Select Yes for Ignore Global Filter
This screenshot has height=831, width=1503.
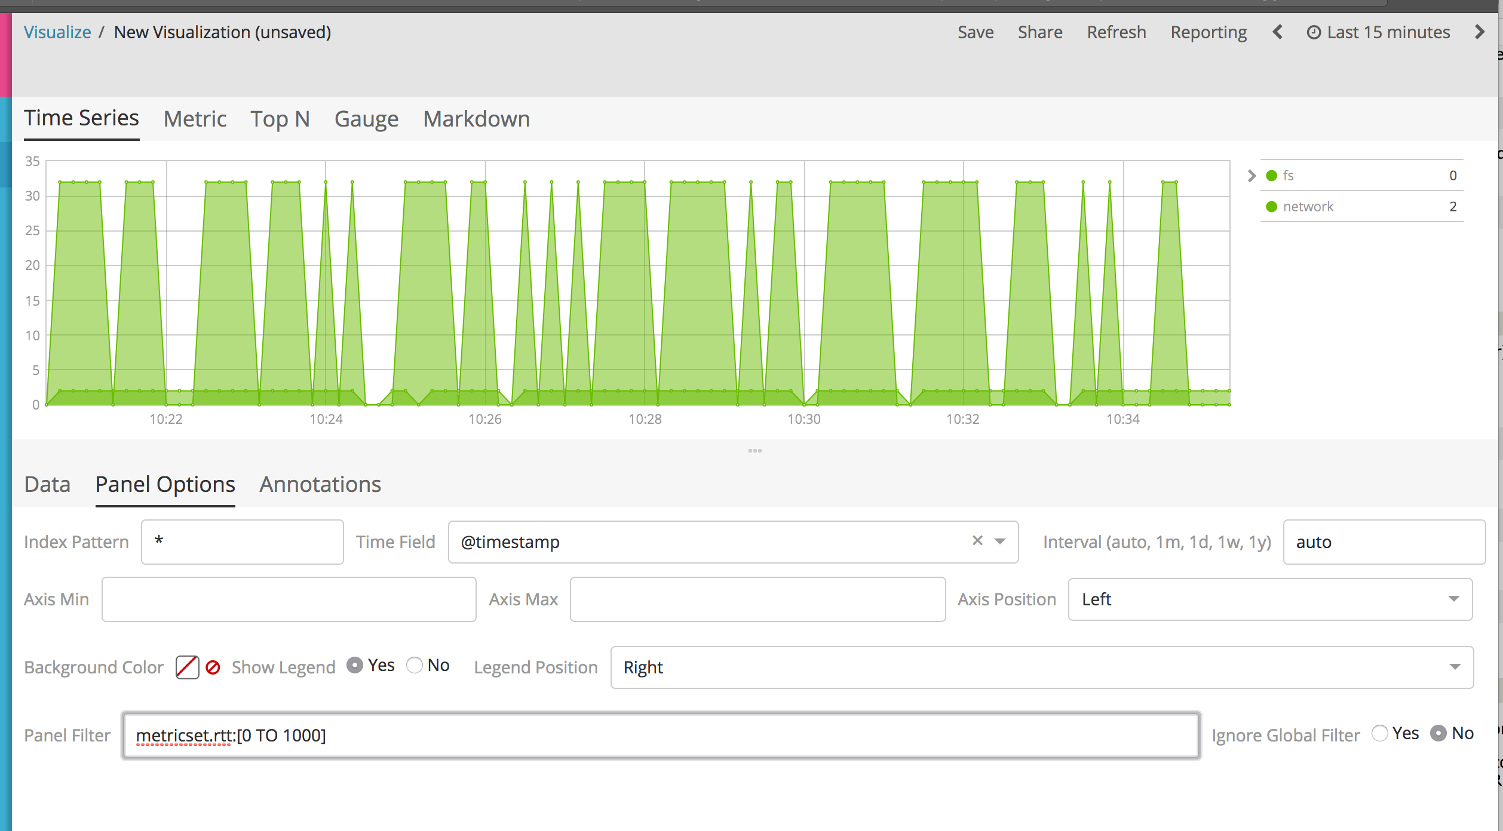click(x=1380, y=733)
